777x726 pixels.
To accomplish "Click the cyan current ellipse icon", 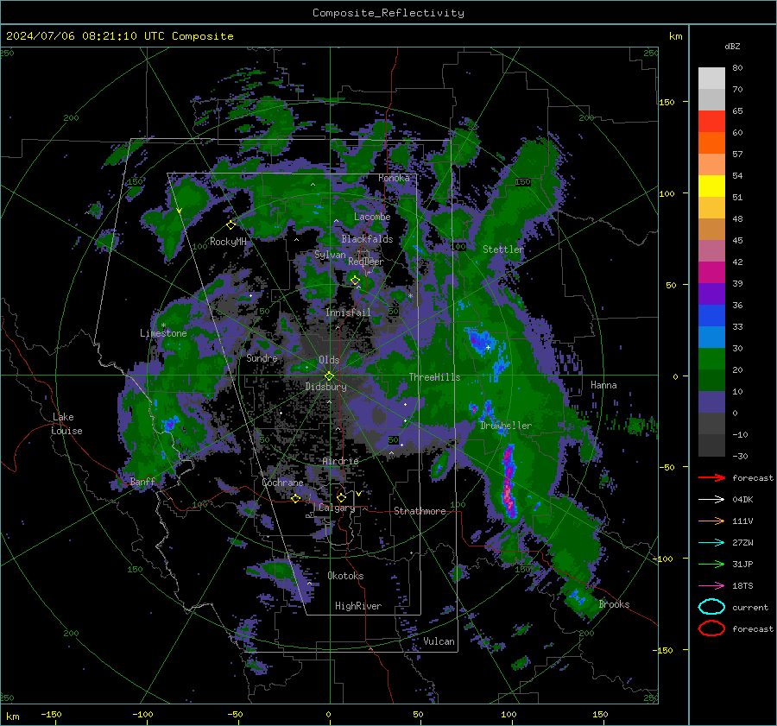I will point(711,607).
